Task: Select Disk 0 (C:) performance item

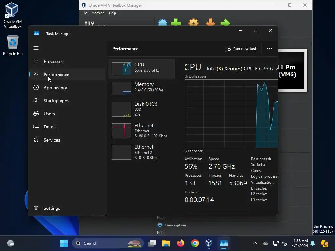Action: (x=142, y=109)
